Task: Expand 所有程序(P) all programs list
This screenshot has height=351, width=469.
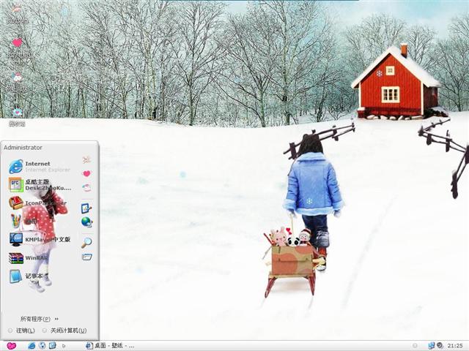Action: coord(39,319)
